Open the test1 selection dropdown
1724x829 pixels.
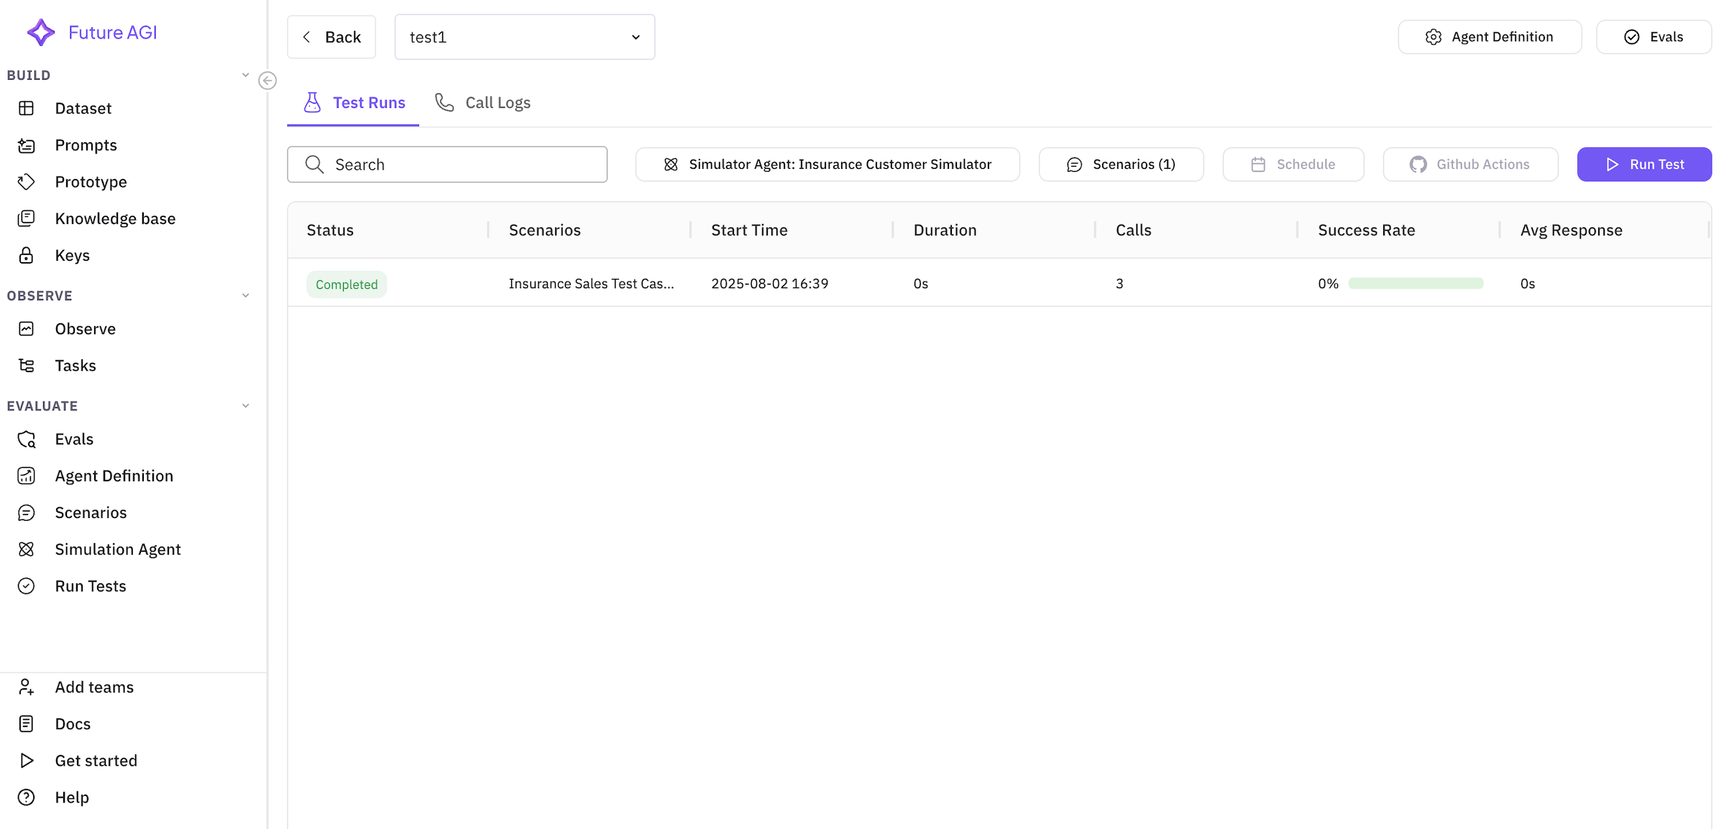[524, 37]
